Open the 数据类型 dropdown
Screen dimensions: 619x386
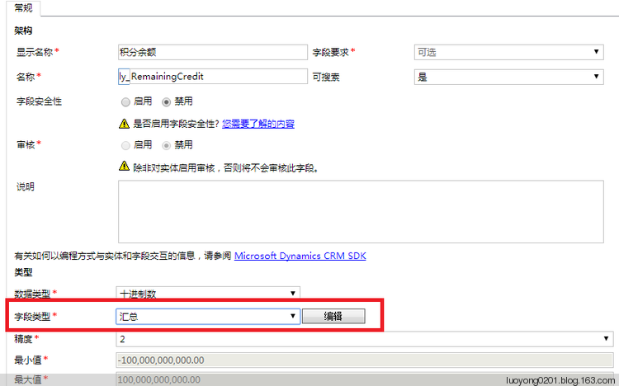[208, 294]
